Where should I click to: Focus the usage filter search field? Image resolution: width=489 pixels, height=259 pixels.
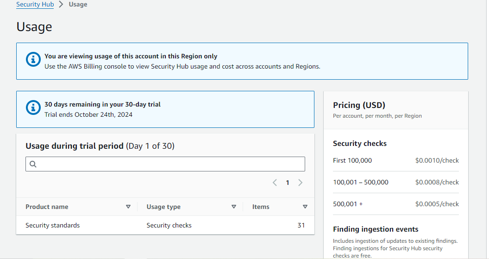[165, 164]
